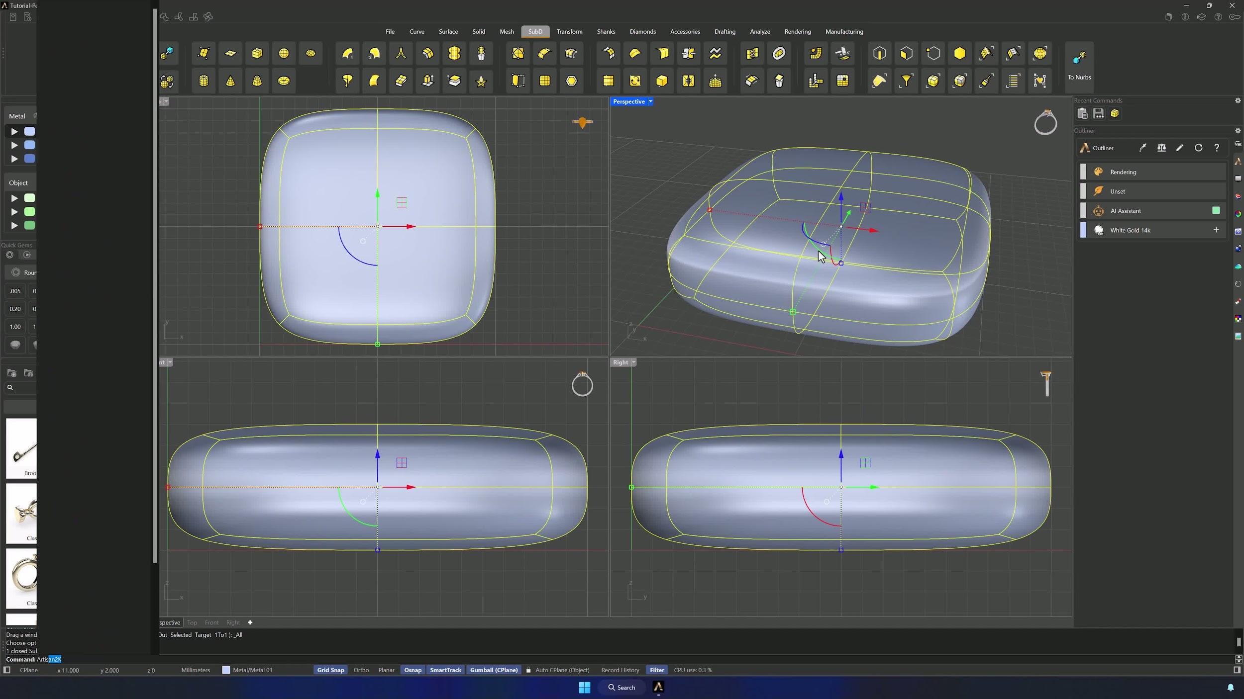Click the yellow cube in Recent Commands
The width and height of the screenshot is (1244, 699).
point(1115,114)
